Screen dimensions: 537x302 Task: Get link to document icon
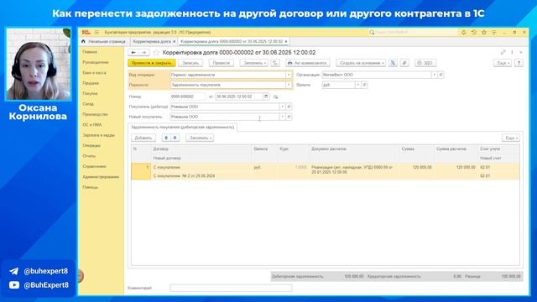pos(503,52)
